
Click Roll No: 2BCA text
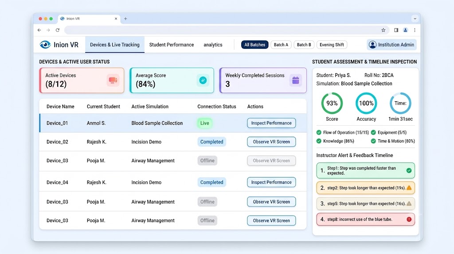[379, 75]
